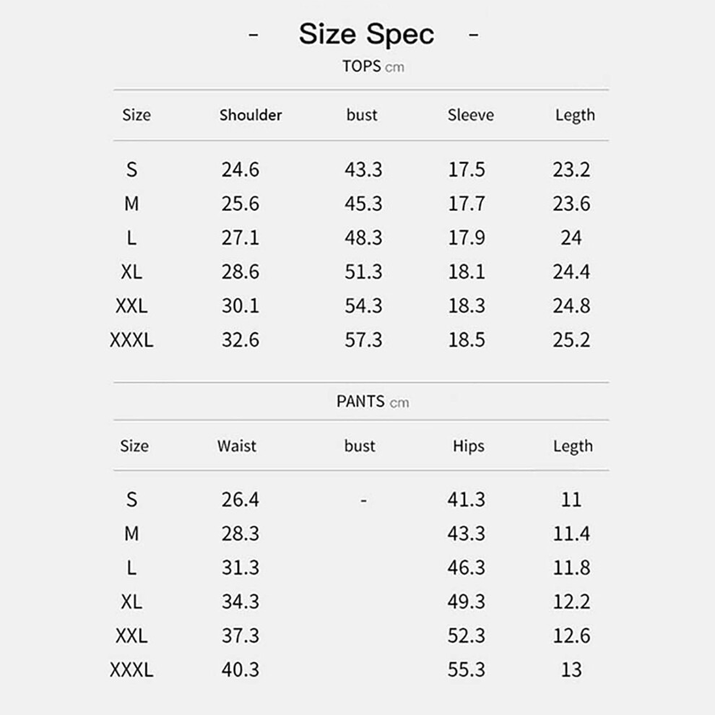Screen dimensions: 715x715
Task: Select the pants L length value 11.8
Action: [571, 568]
